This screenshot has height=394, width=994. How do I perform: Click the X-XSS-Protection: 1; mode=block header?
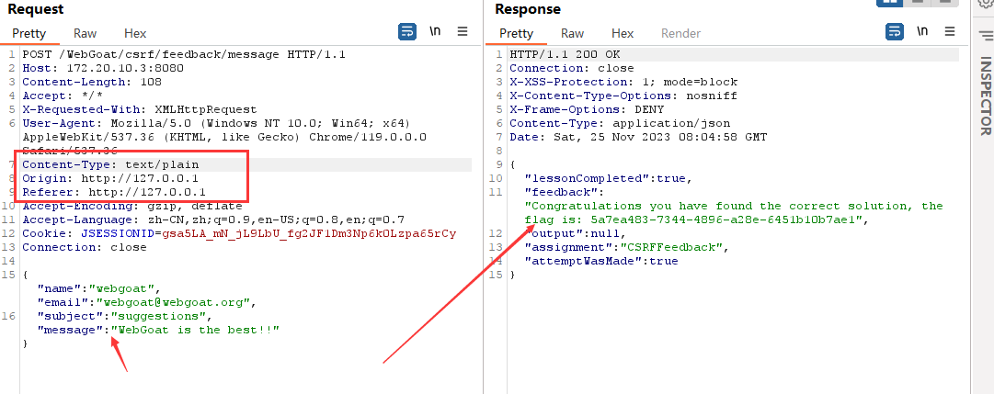[x=623, y=83]
